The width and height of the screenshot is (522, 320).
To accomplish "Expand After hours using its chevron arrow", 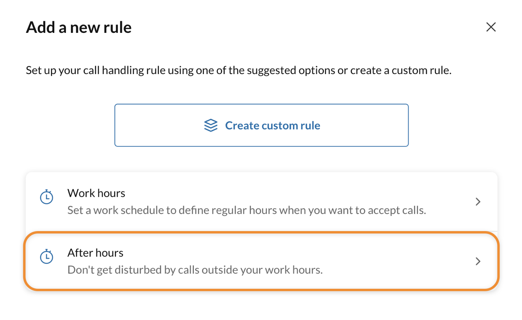I will coord(478,262).
